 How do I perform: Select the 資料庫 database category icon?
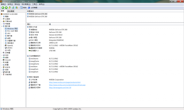(x=4, y=72)
